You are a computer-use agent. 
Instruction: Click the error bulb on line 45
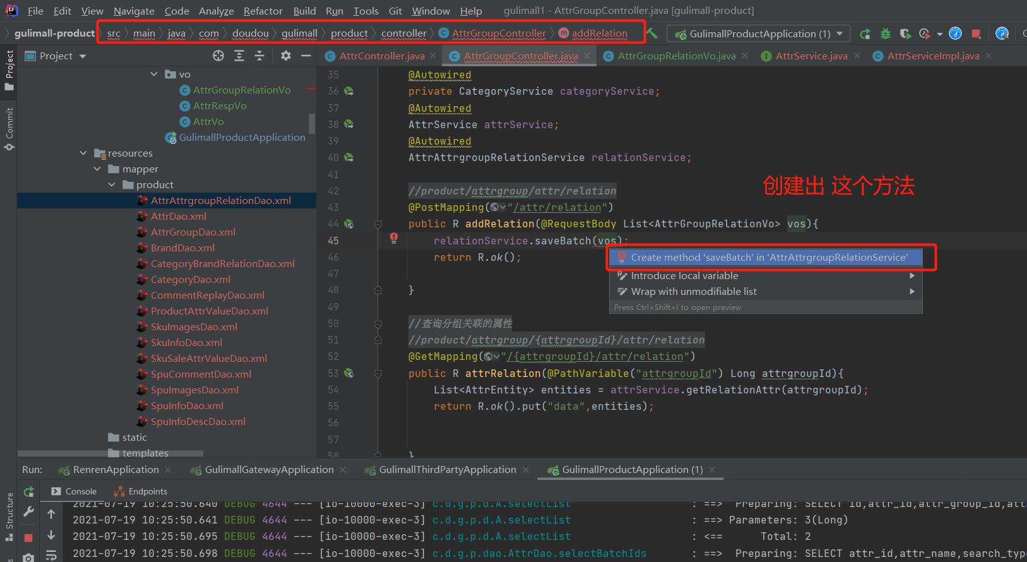click(x=394, y=238)
